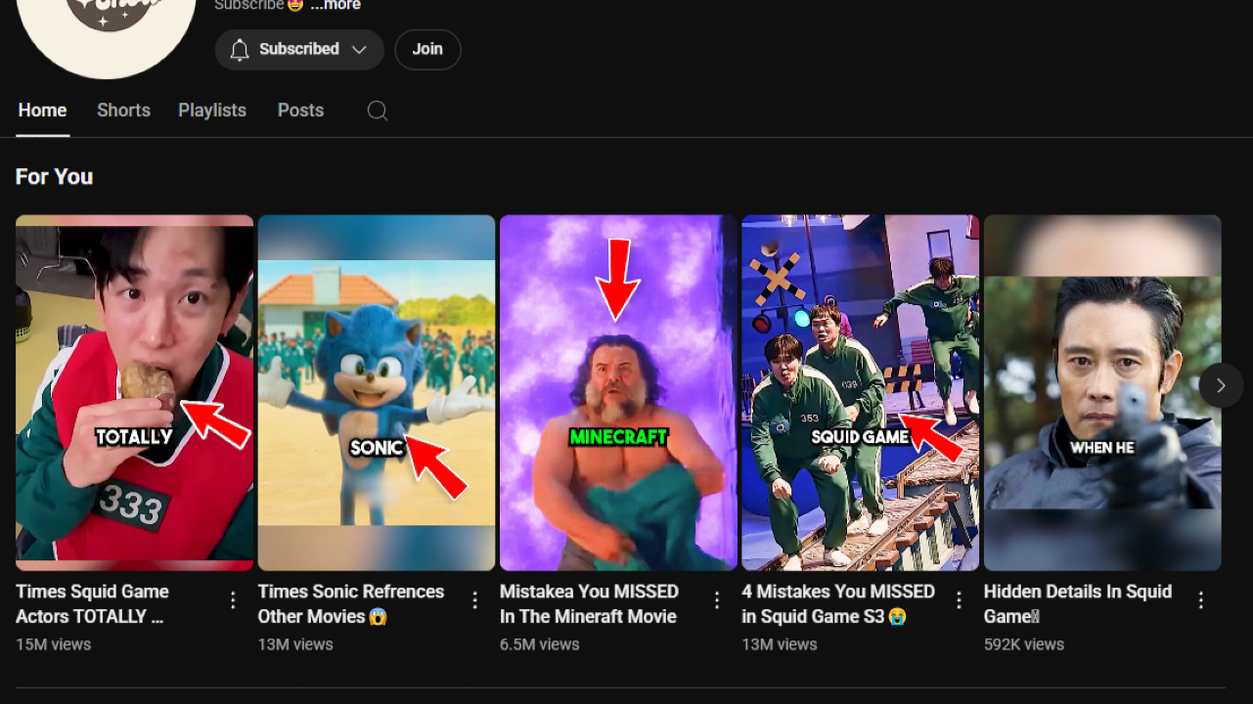Open options menu for Sonic Refrences video

tap(474, 598)
